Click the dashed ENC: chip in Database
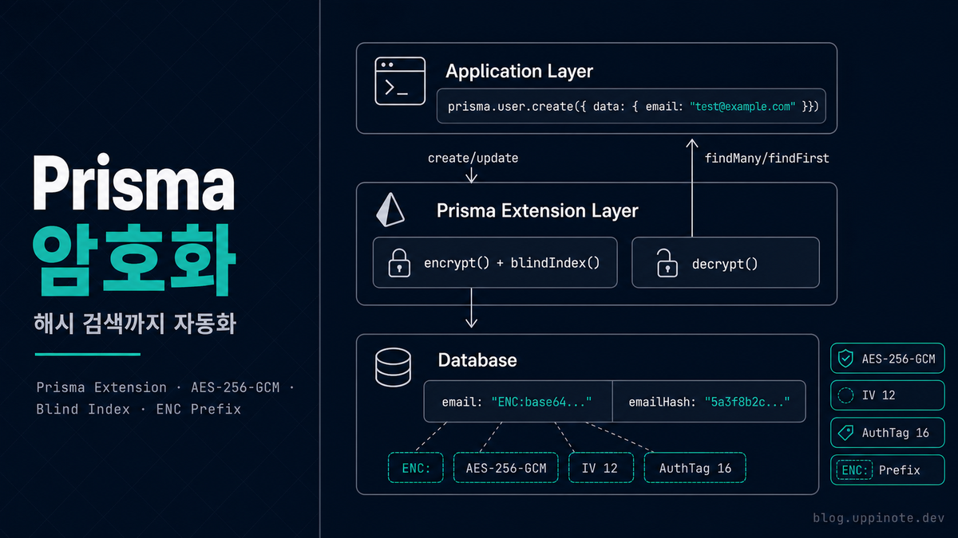This screenshot has width=958, height=538. tap(415, 468)
